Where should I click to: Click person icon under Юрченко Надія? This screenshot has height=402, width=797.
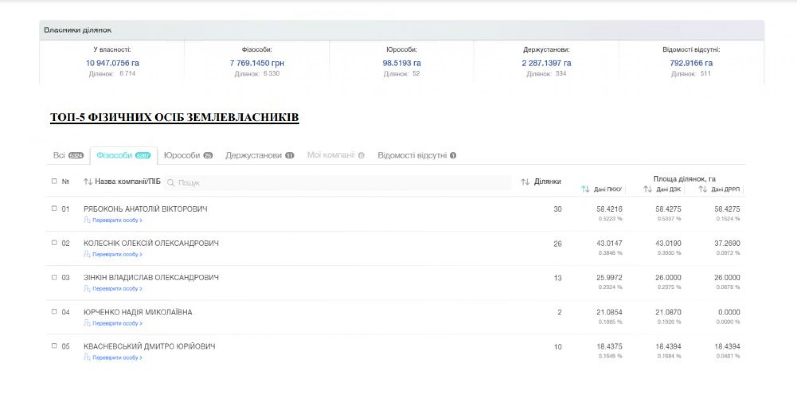[x=87, y=323]
